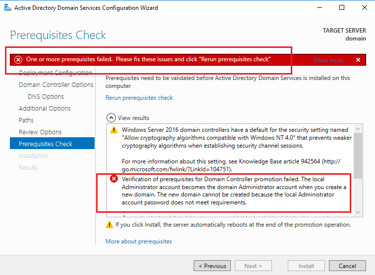Go back with the Previous button
Screen dimensions: 375x275
point(212,266)
